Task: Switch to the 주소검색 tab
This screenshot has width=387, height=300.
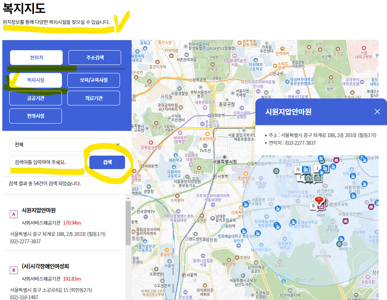Action: point(94,57)
